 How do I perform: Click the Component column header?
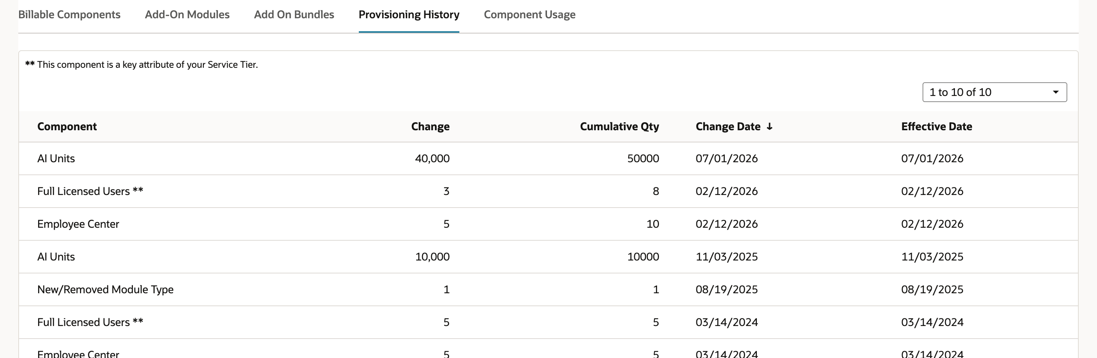coord(67,126)
